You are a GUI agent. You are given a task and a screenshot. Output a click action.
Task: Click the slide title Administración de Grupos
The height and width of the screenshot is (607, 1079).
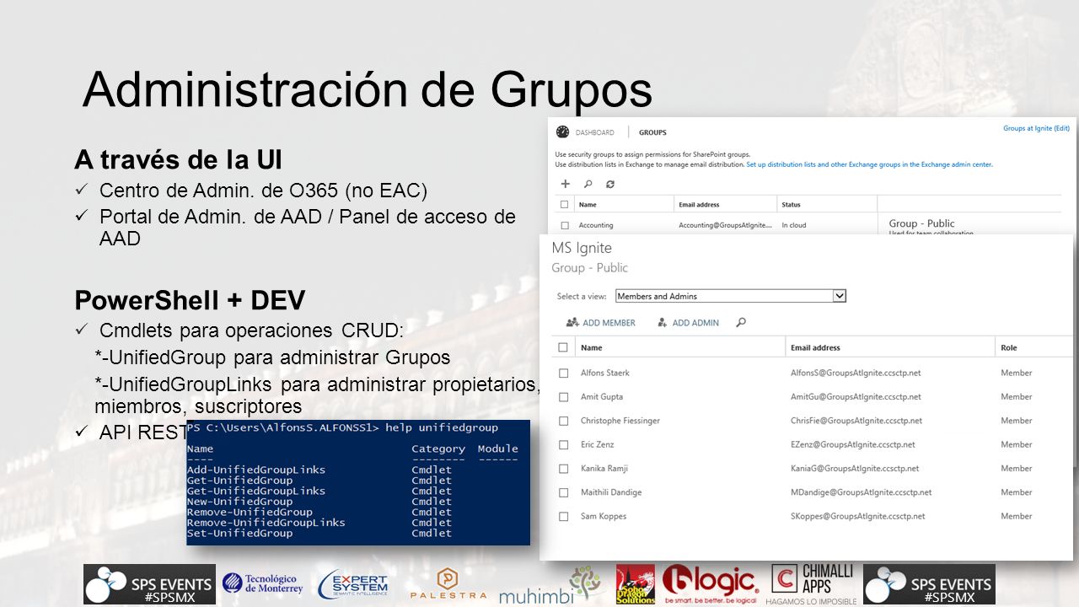(x=368, y=89)
